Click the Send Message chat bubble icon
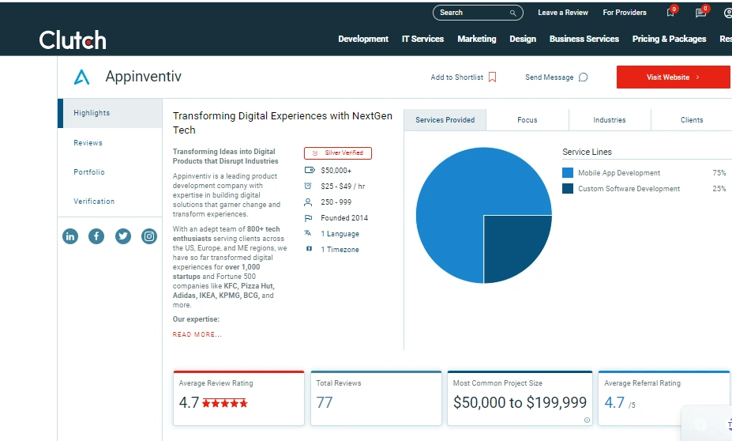This screenshot has height=441, width=732. 583,77
